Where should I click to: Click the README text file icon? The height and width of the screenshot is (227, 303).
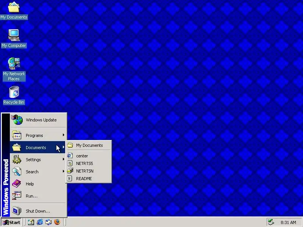point(70,178)
